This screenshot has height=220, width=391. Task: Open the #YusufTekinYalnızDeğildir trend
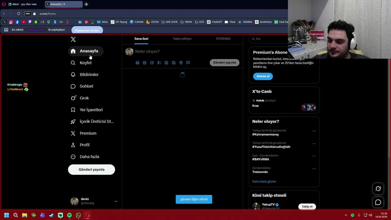pos(271,147)
